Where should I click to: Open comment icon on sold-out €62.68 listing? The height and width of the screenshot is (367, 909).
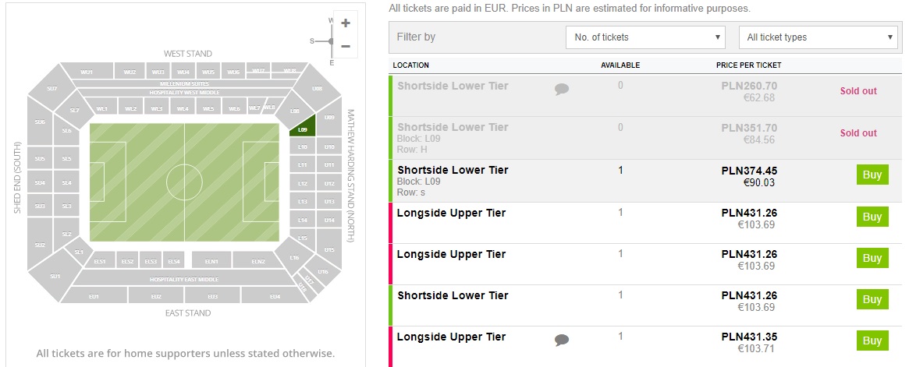pos(562,90)
